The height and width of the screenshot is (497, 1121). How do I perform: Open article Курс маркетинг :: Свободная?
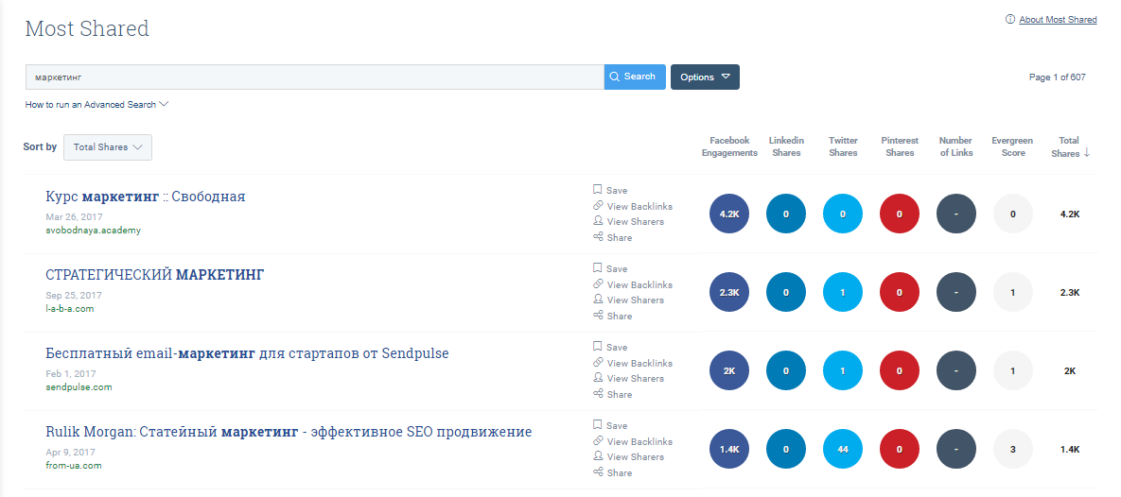[146, 197]
